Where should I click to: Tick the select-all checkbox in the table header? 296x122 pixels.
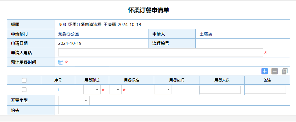tap(24, 80)
